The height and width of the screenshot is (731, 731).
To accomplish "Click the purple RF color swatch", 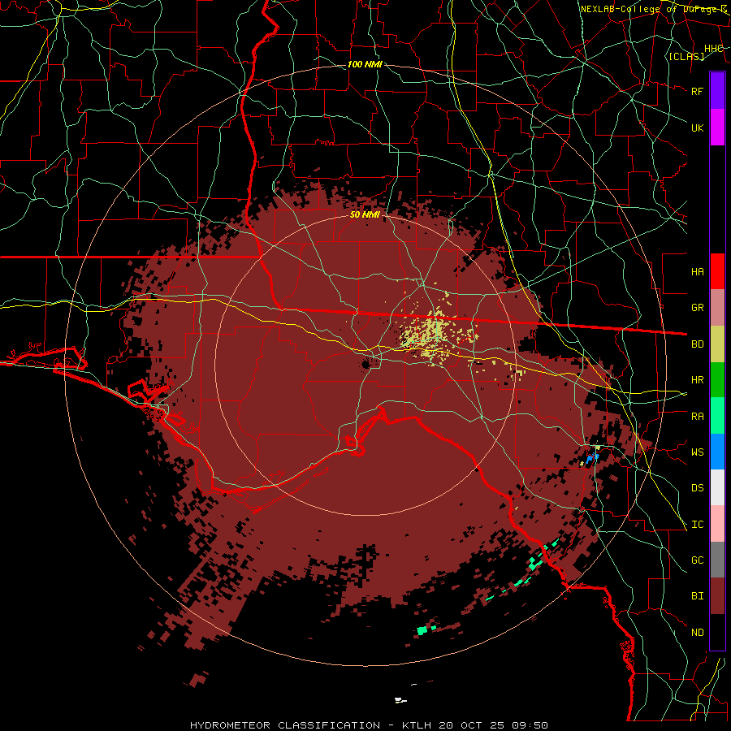I will pos(717,91).
